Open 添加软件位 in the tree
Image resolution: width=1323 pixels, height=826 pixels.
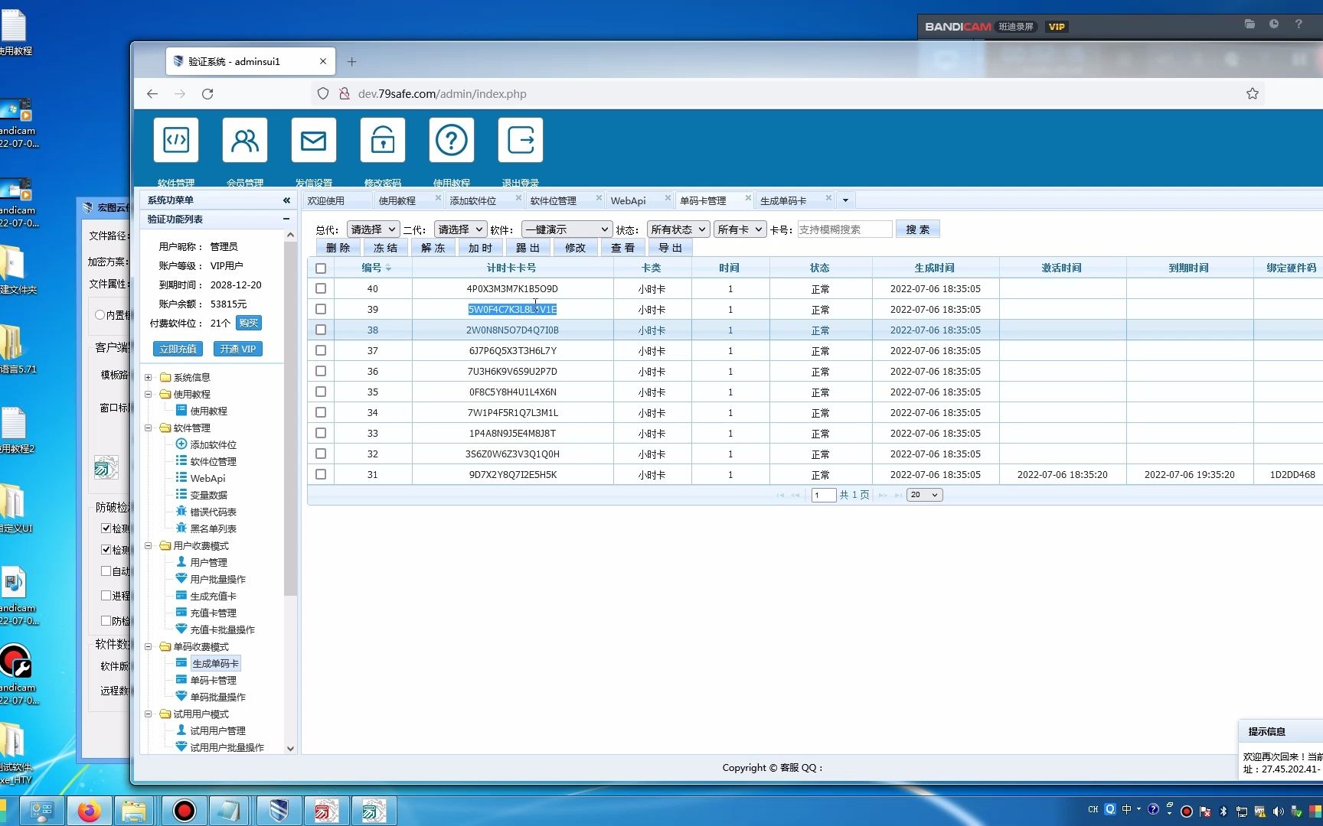pyautogui.click(x=213, y=444)
